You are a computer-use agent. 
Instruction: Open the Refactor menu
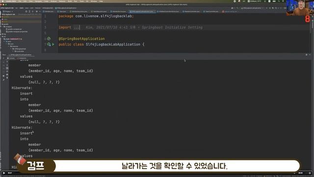coord(62,1)
